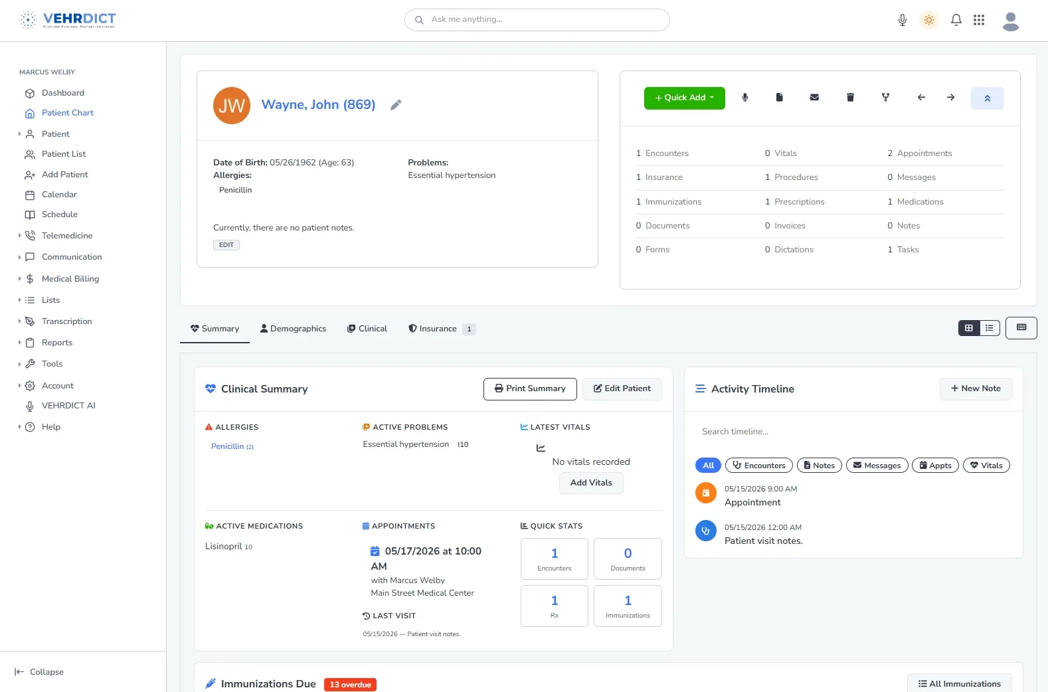Open Dashboard in the sidebar
Image resolution: width=1048 pixels, height=692 pixels.
click(63, 93)
